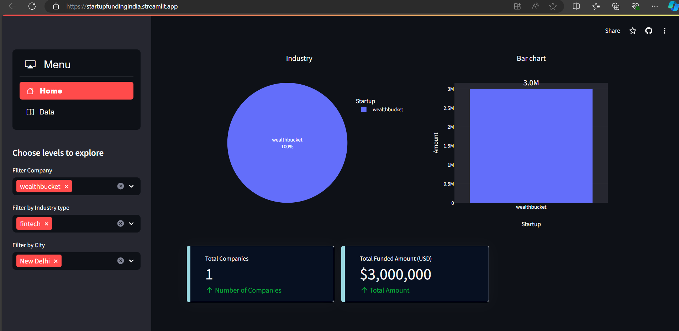The image size is (679, 331).
Task: View site information lock icon
Action: 56,6
